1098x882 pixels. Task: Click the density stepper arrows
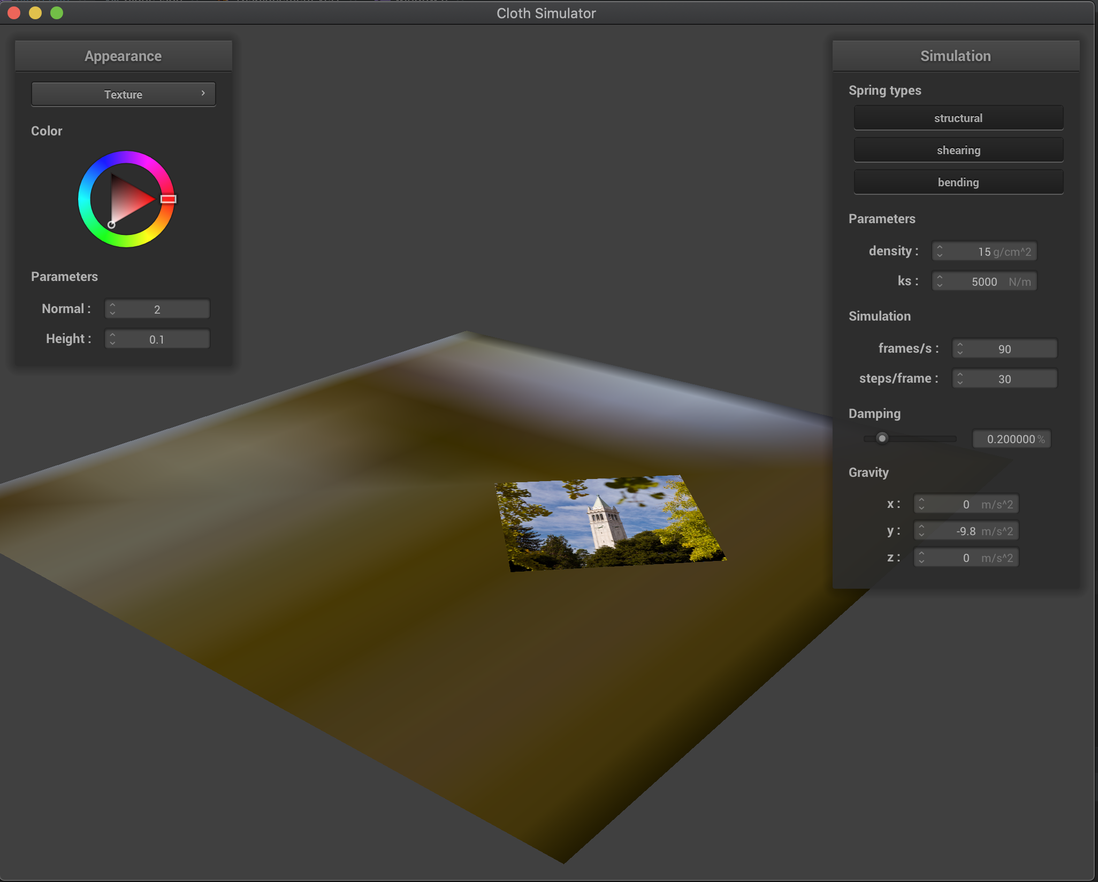[940, 251]
